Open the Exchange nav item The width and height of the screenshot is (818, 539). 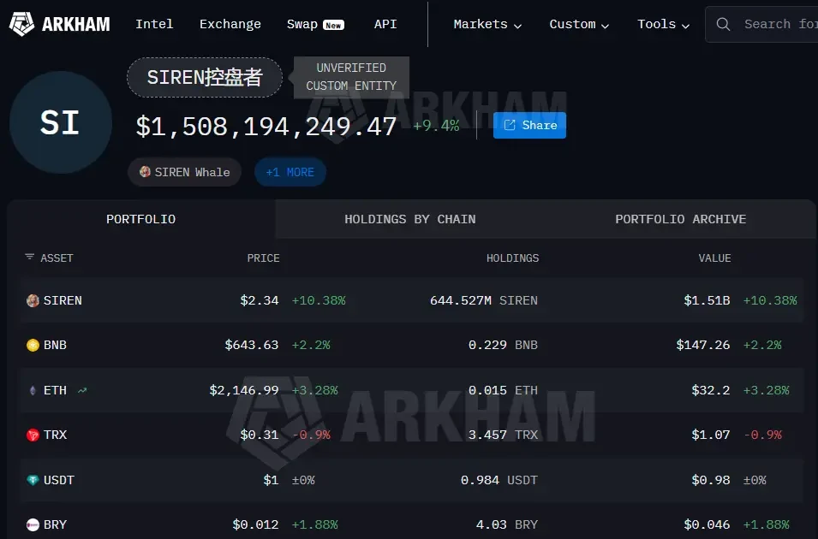pos(230,24)
